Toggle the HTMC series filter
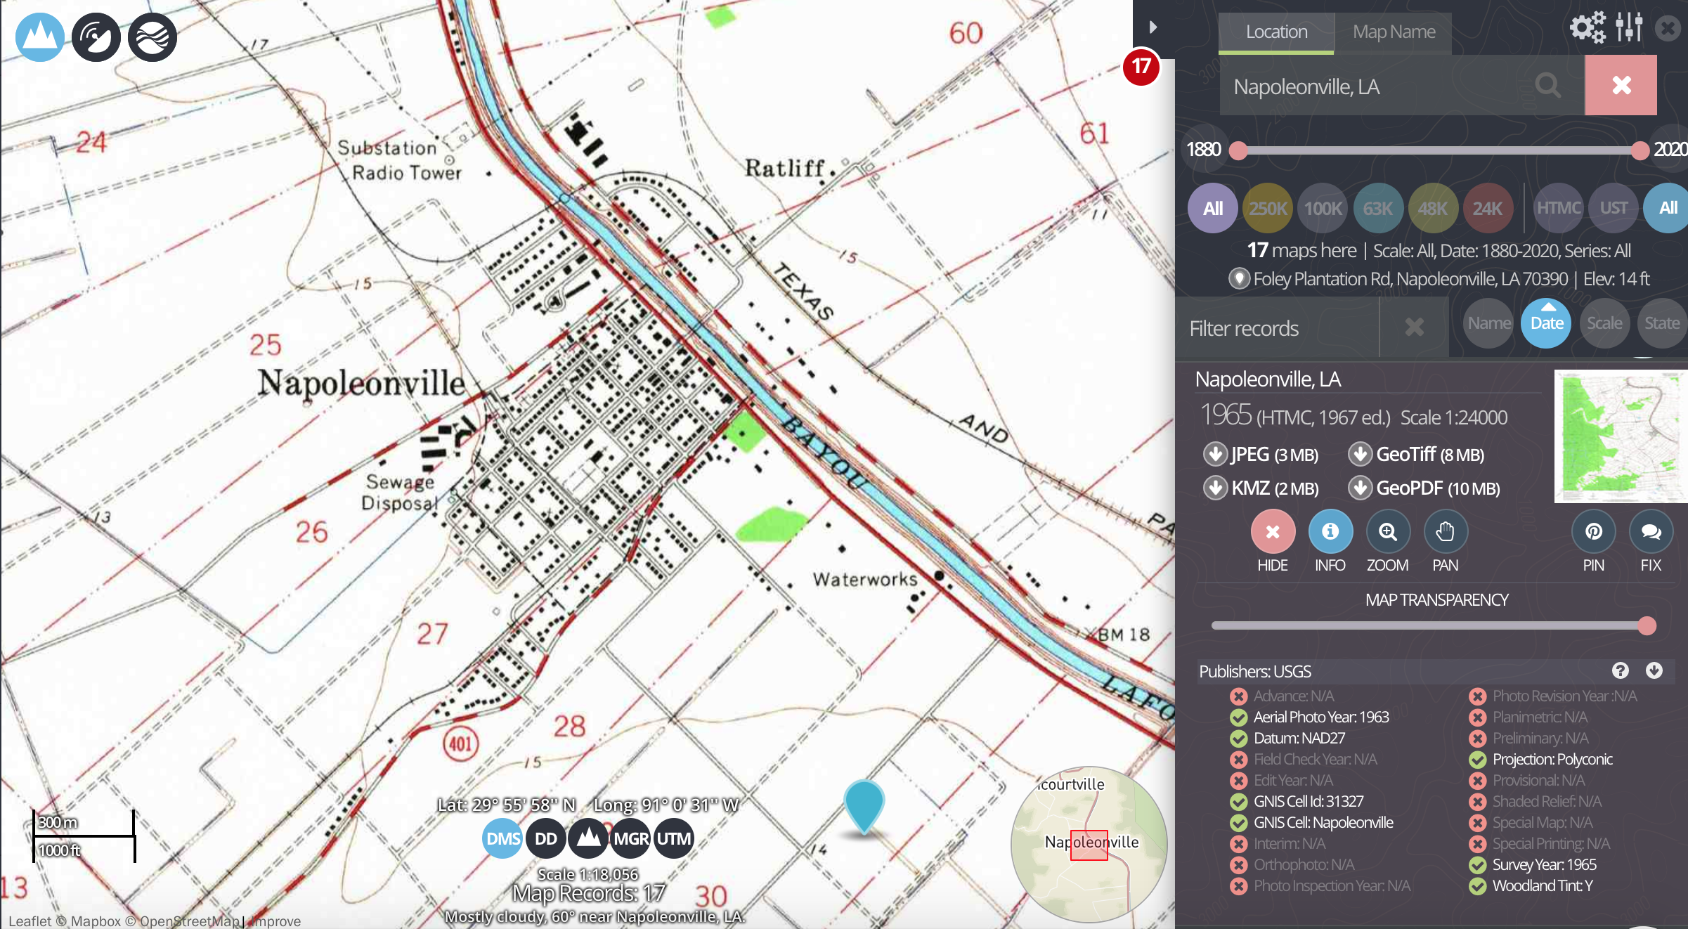The image size is (1688, 929). [1558, 209]
